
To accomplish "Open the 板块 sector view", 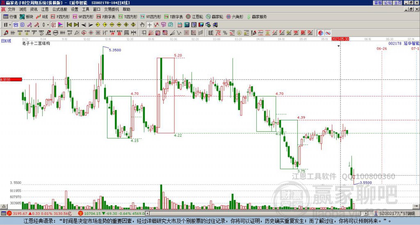I will [x=26, y=16].
